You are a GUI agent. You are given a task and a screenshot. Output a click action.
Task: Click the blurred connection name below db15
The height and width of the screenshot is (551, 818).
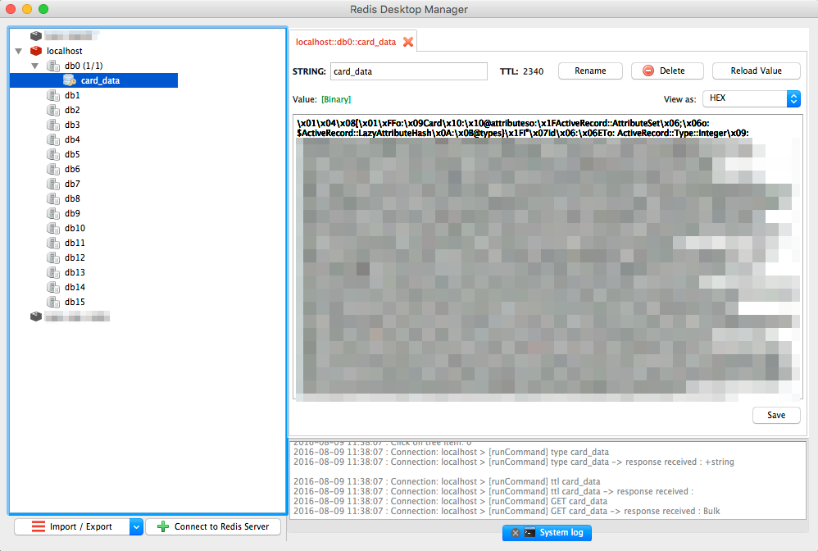click(x=77, y=316)
